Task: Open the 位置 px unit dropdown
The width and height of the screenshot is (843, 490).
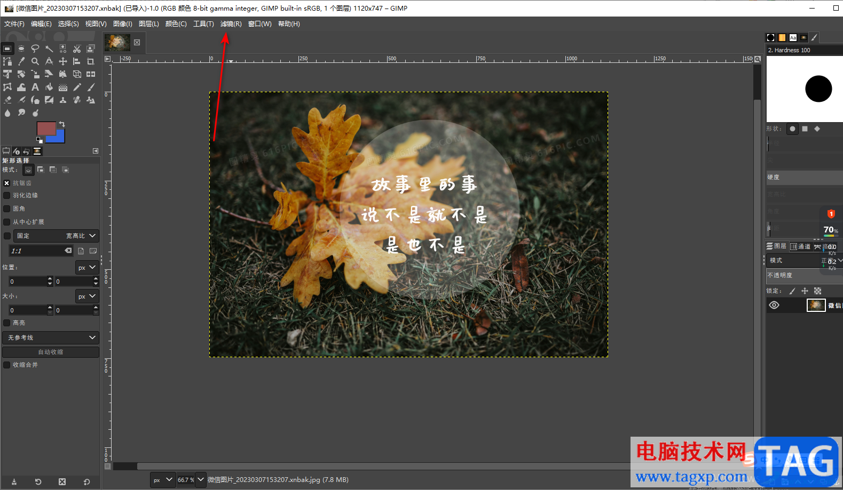Action: point(86,268)
